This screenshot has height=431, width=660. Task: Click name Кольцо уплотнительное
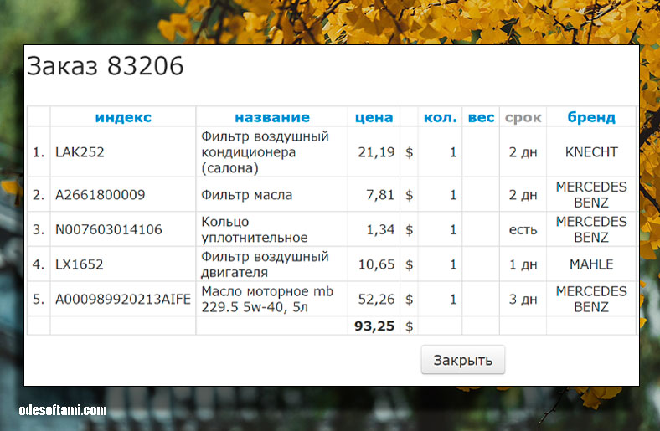point(255,229)
